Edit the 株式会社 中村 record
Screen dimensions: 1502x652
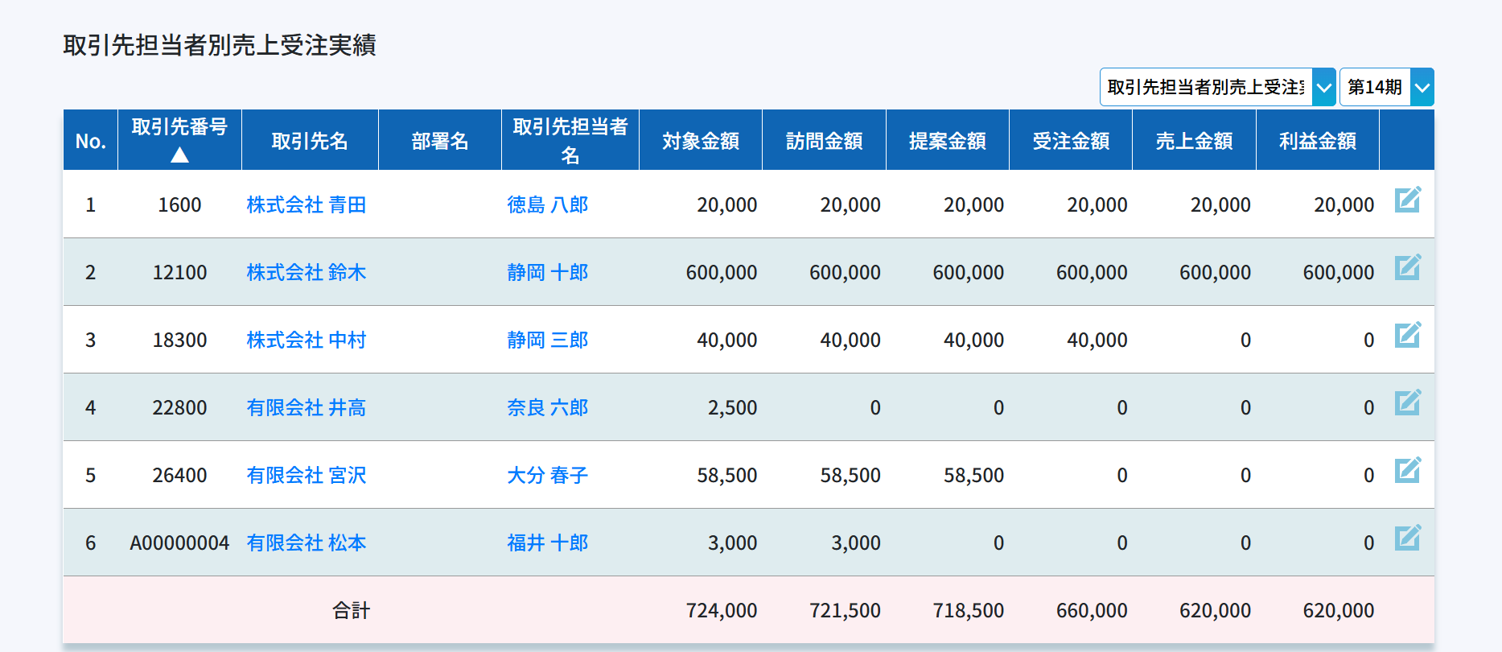[x=1407, y=335]
